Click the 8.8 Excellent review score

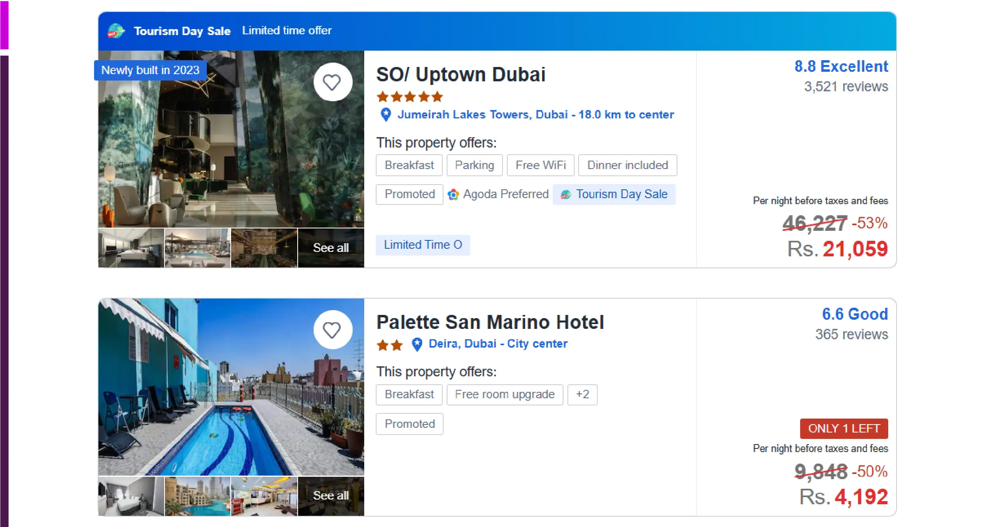(841, 67)
